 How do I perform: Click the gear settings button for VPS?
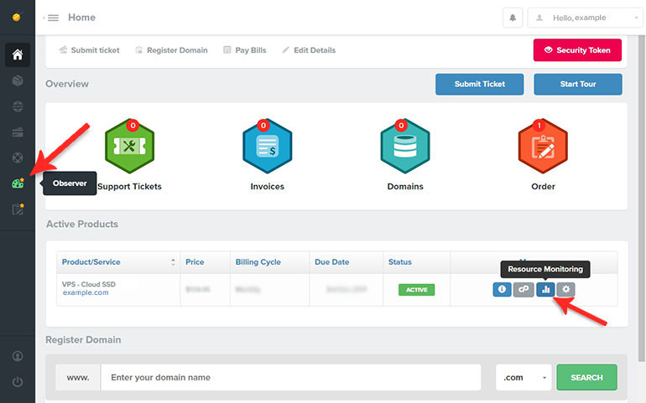[x=565, y=289]
